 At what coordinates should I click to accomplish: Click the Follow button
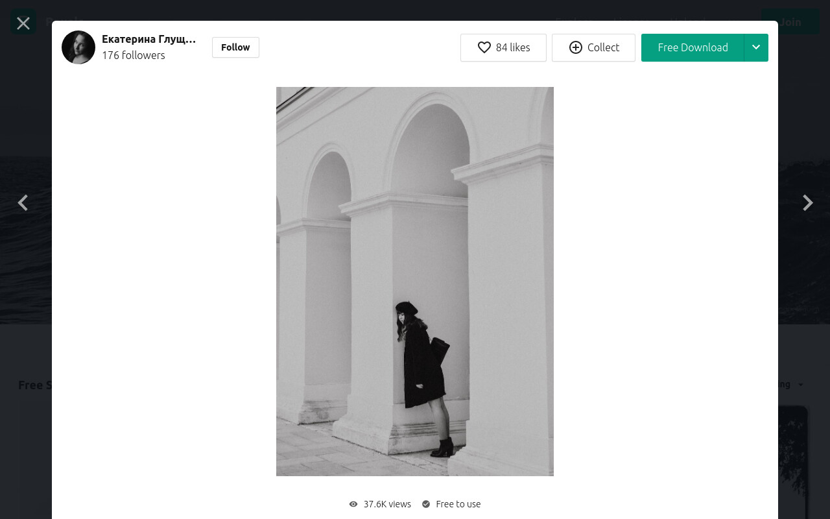click(x=235, y=47)
